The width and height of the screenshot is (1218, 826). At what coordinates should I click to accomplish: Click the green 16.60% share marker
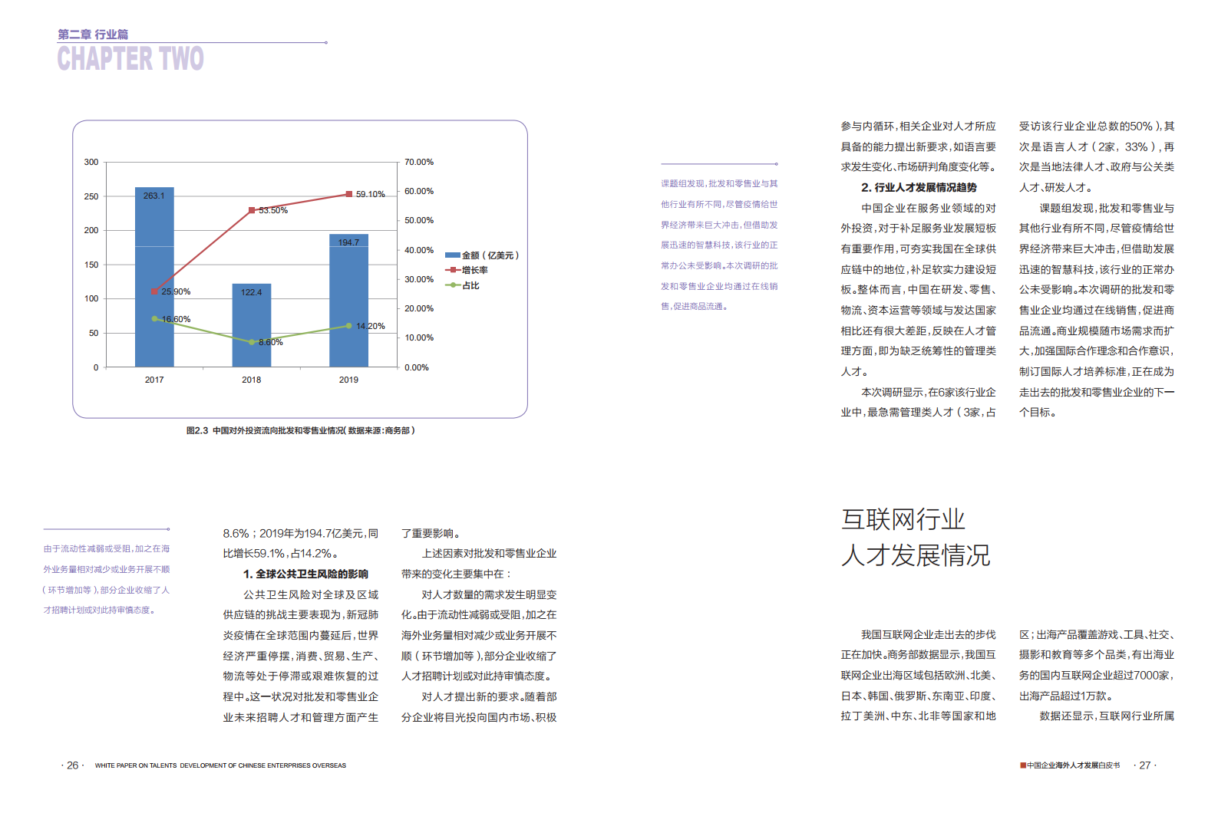154,318
